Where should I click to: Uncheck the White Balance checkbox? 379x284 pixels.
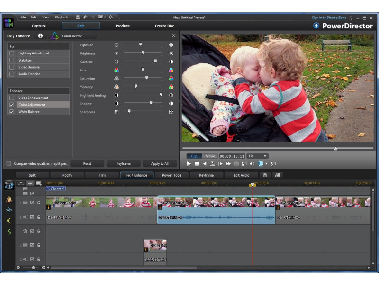tap(11, 112)
